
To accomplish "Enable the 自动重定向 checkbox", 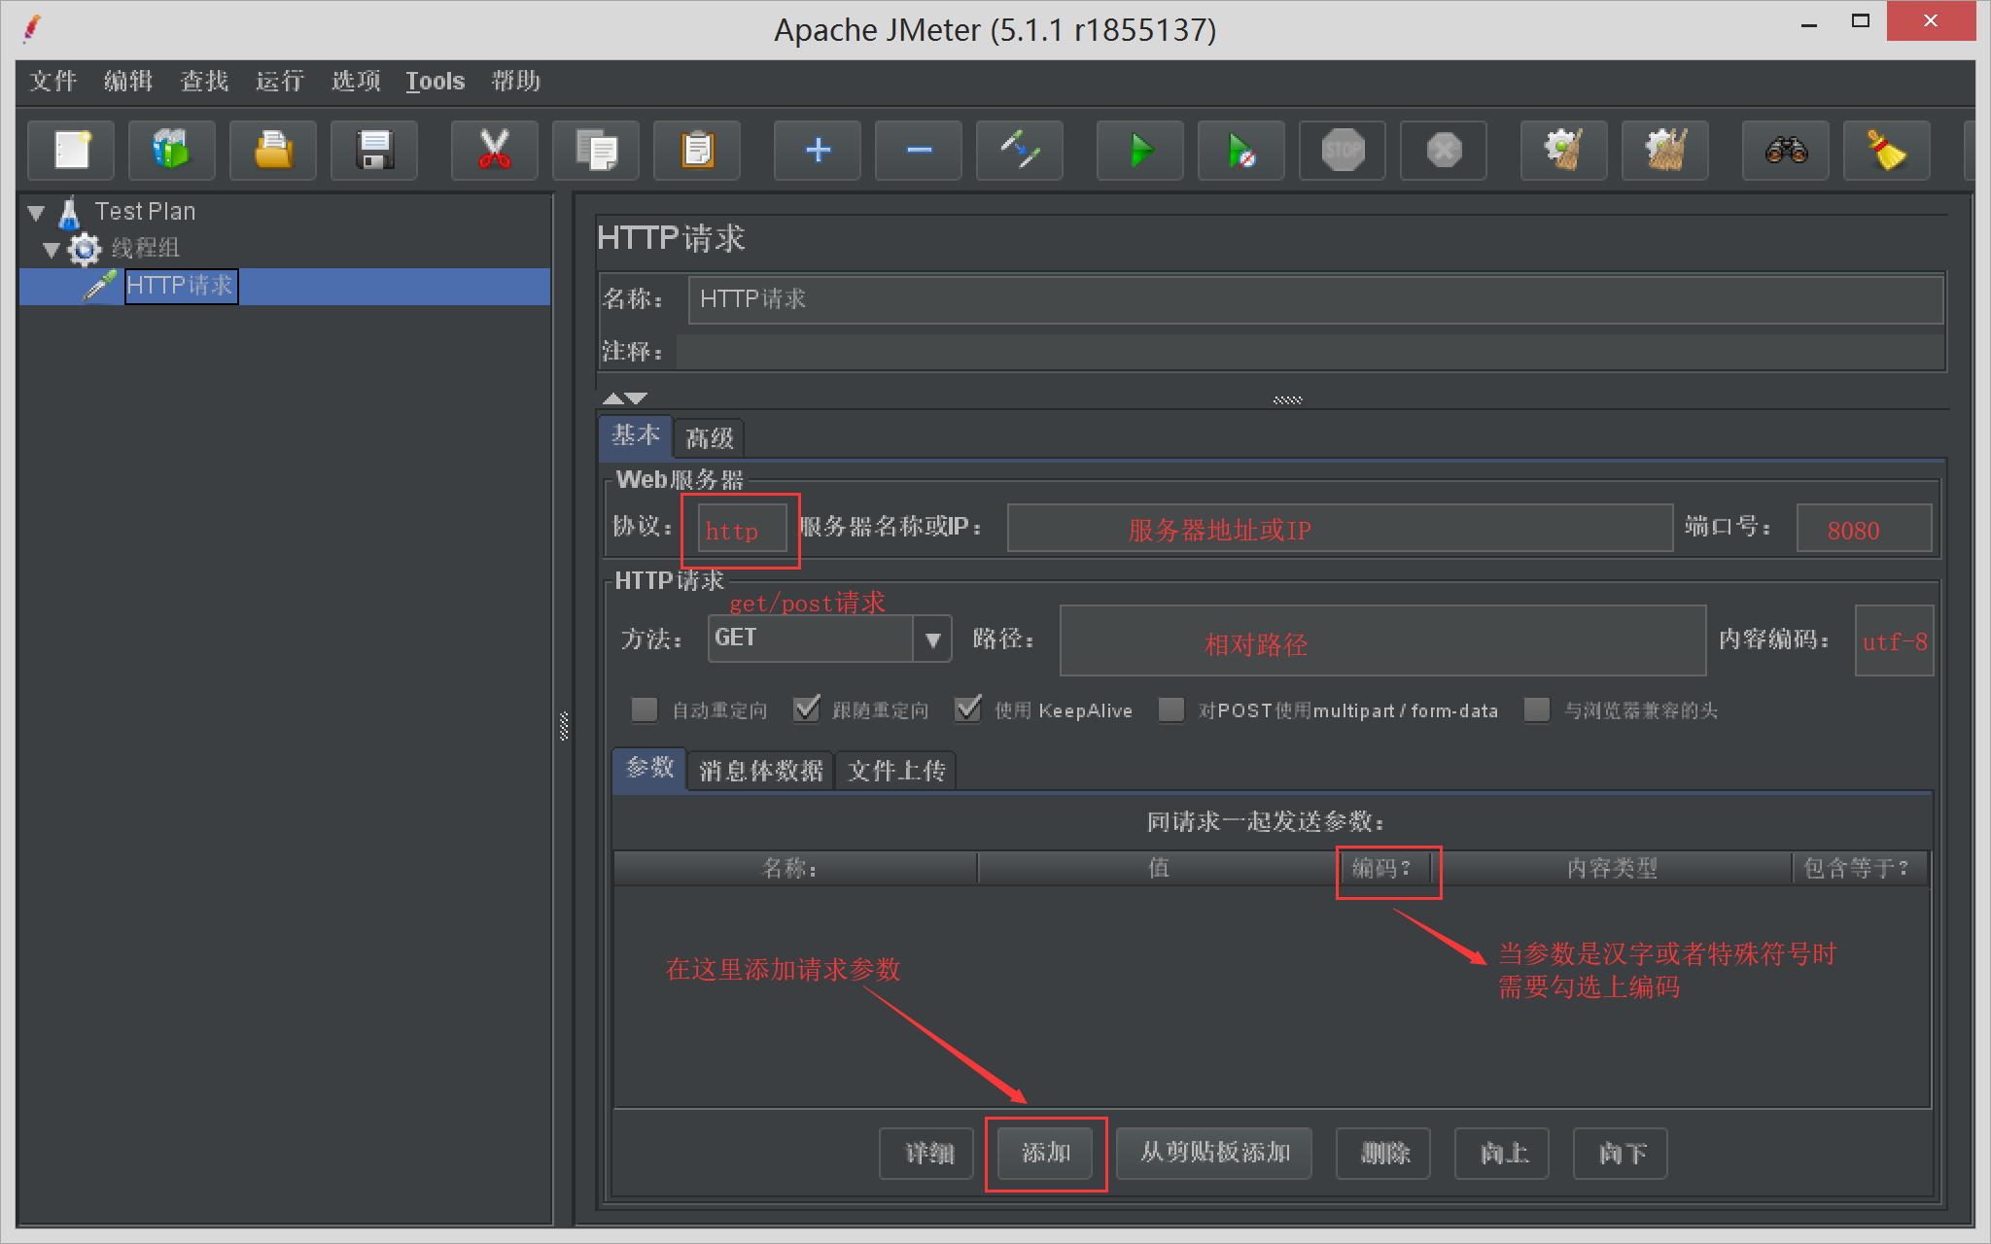I will [x=645, y=709].
